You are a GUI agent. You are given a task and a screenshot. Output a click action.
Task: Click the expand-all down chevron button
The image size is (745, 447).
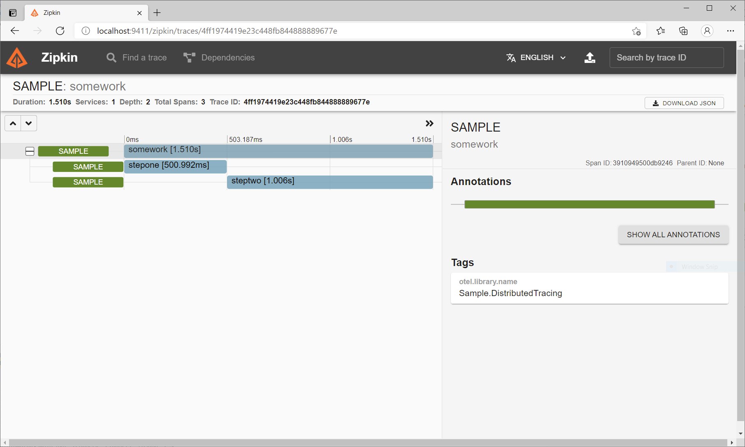29,123
